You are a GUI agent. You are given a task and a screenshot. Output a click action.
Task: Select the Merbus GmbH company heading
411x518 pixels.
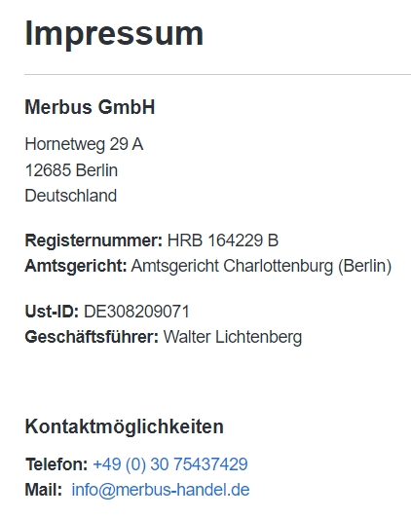90,107
